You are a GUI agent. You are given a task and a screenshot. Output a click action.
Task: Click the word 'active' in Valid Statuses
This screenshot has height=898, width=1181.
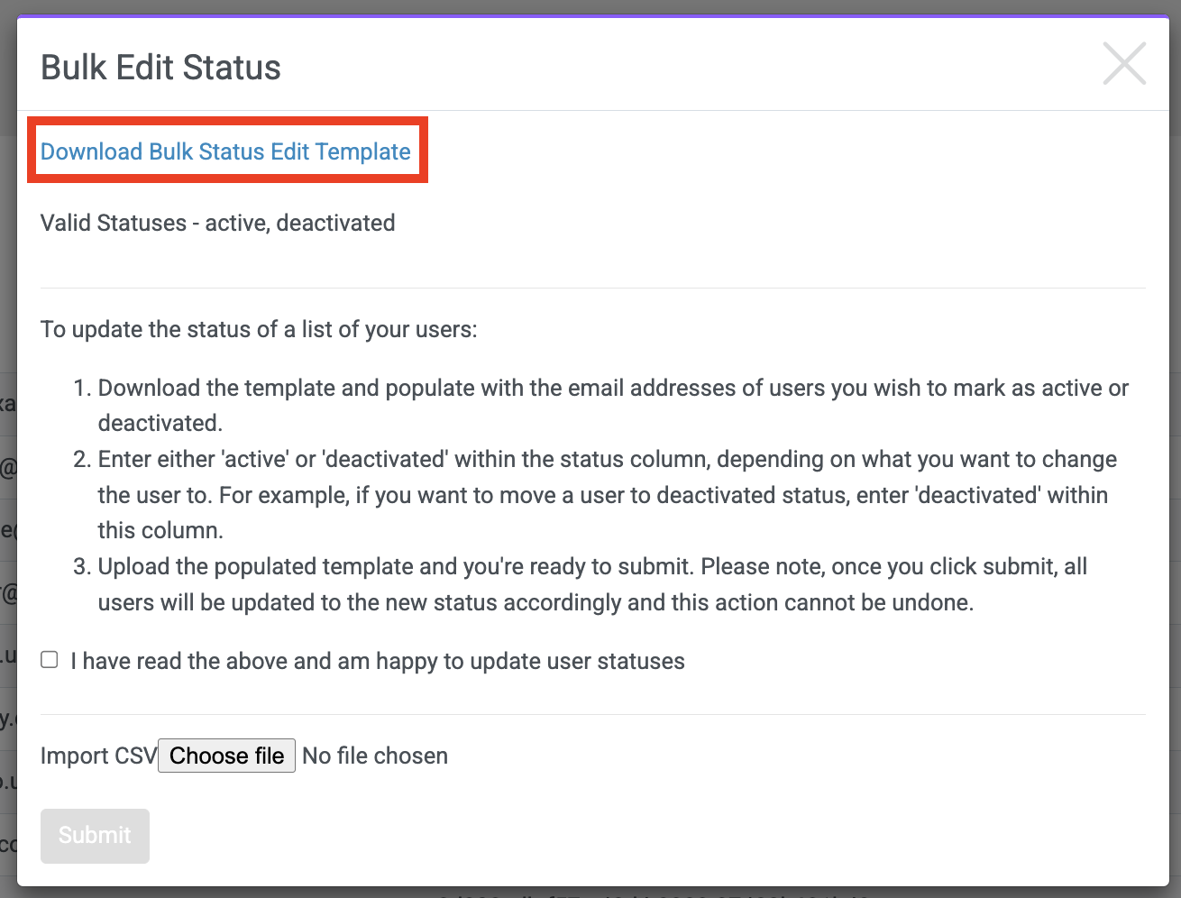(x=237, y=223)
